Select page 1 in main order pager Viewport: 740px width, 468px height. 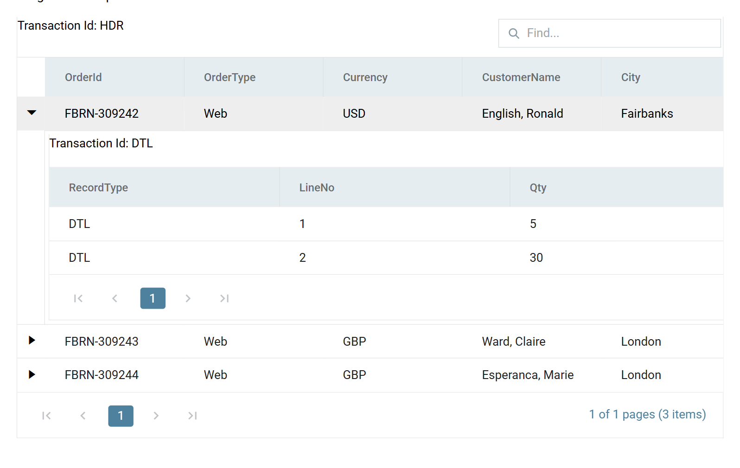tap(121, 416)
